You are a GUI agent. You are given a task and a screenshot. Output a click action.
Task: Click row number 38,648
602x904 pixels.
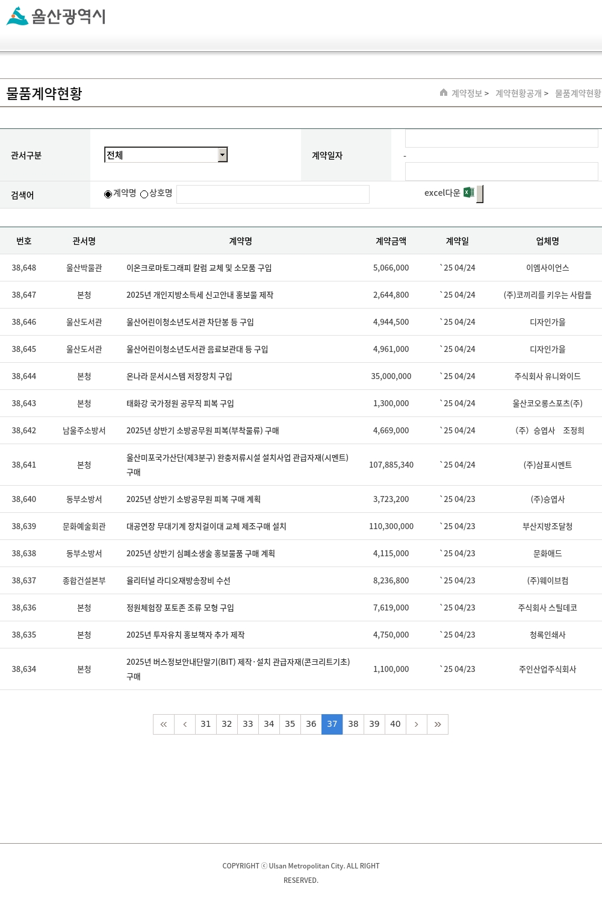(24, 268)
